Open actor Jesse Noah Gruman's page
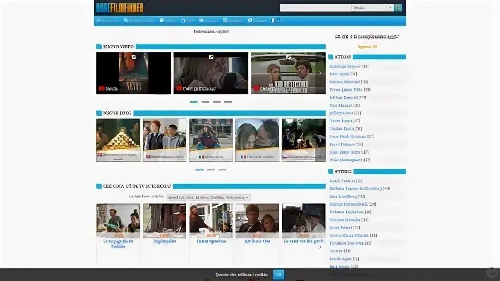Viewport: 500px width, 281px height. click(x=347, y=136)
